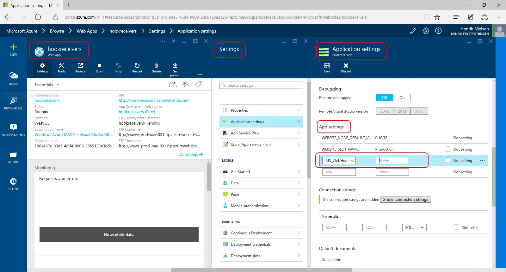The image size is (506, 272).
Task: Check Slot setting for the MS_WebHook row
Action: (x=447, y=160)
